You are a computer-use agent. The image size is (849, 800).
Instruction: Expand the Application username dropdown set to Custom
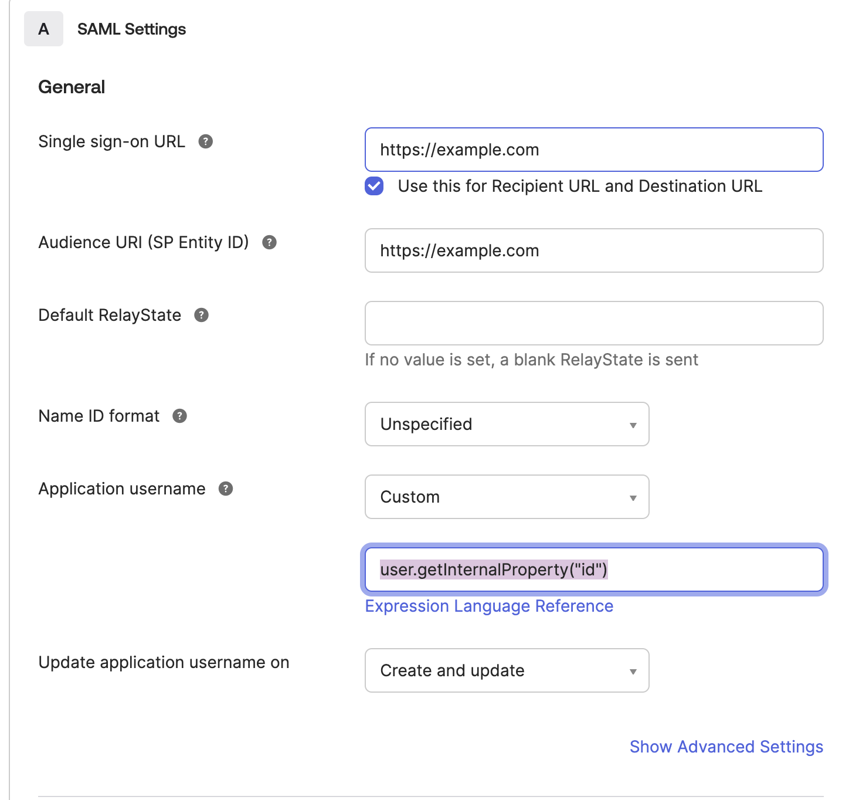[507, 497]
